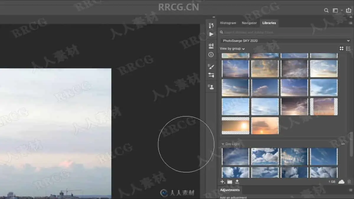The height and width of the screenshot is (199, 354).
Task: Select the purple sunset thumbnail with checkered sides
Action: coord(324,107)
